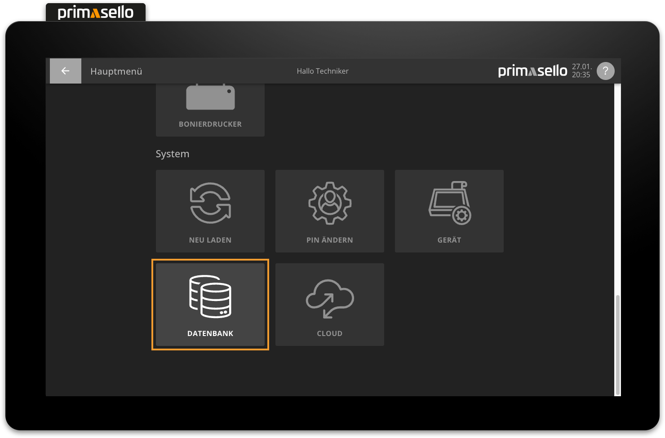The image size is (665, 438).
Task: Open help via the question mark icon
Action: pyautogui.click(x=605, y=71)
